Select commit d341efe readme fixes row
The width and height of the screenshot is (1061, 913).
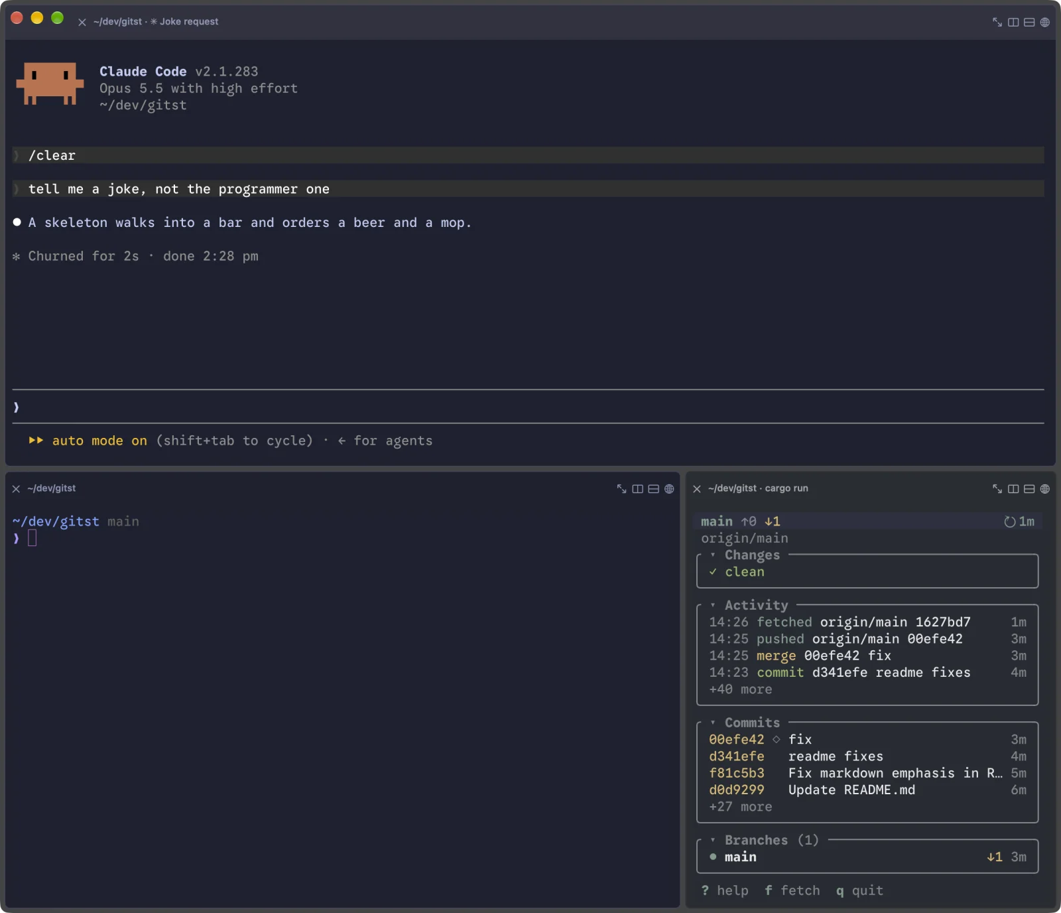click(867, 756)
